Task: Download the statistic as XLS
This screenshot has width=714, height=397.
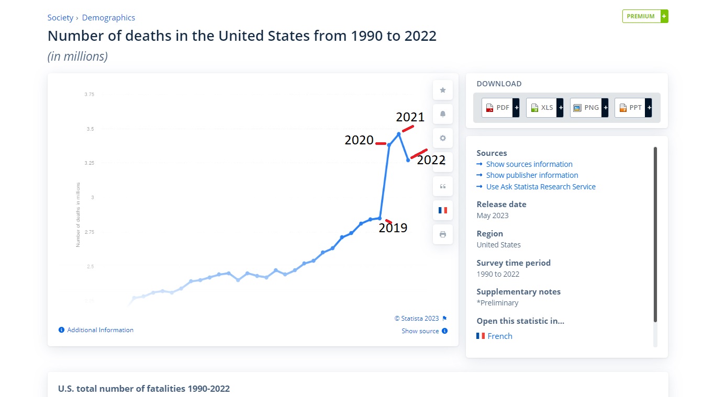Action: click(544, 108)
